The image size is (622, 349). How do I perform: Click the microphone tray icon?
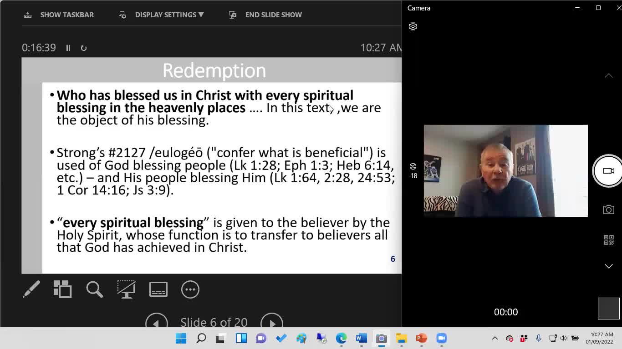pos(539,338)
